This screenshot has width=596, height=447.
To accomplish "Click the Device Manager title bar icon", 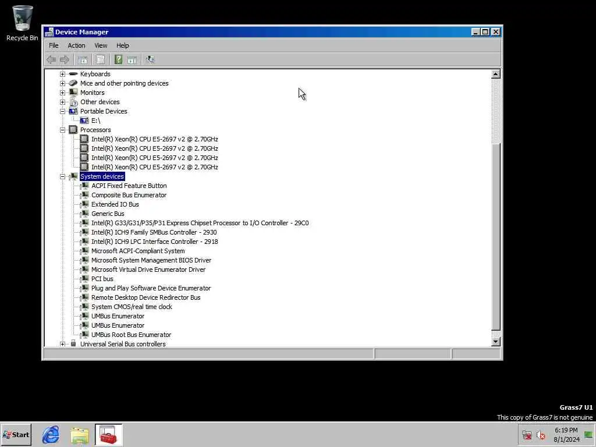I will (x=49, y=32).
